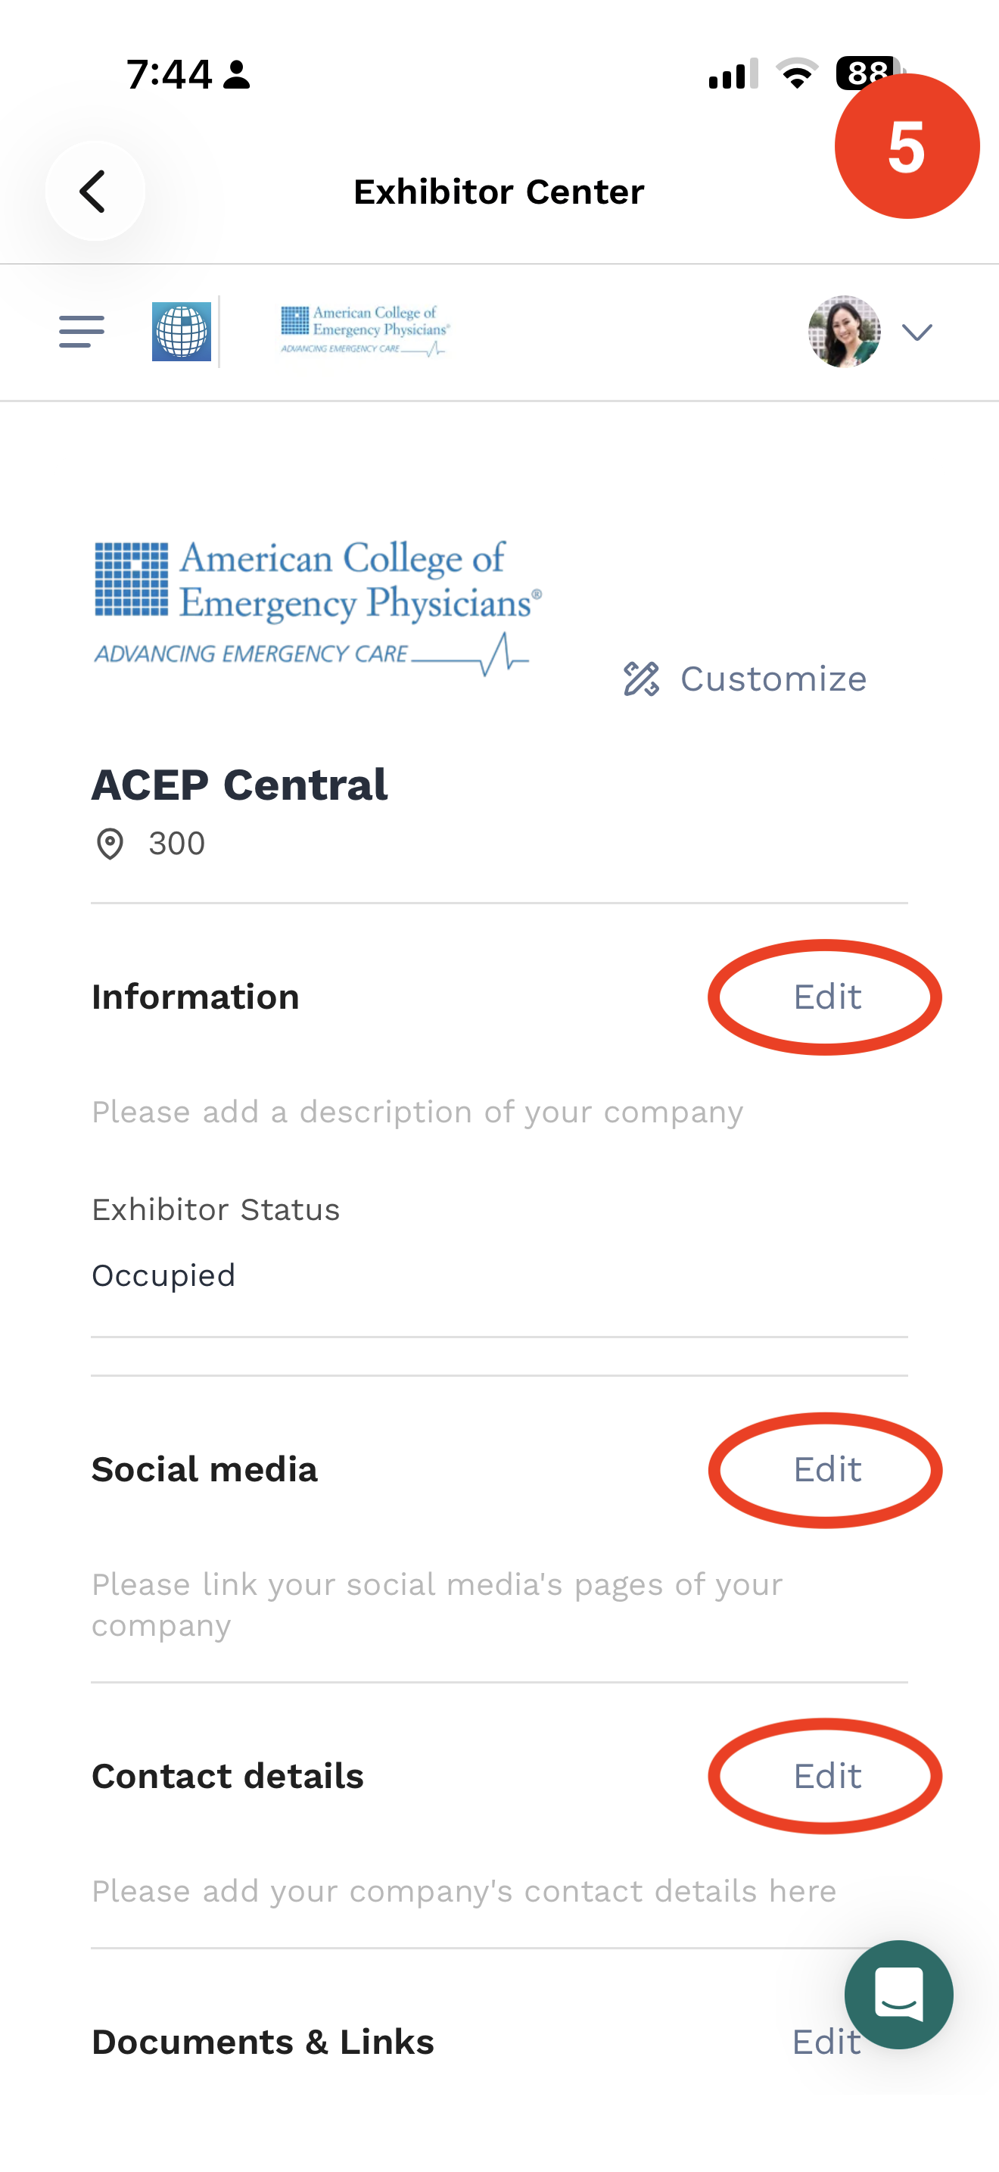Select the ACEP Central title

pyautogui.click(x=239, y=785)
